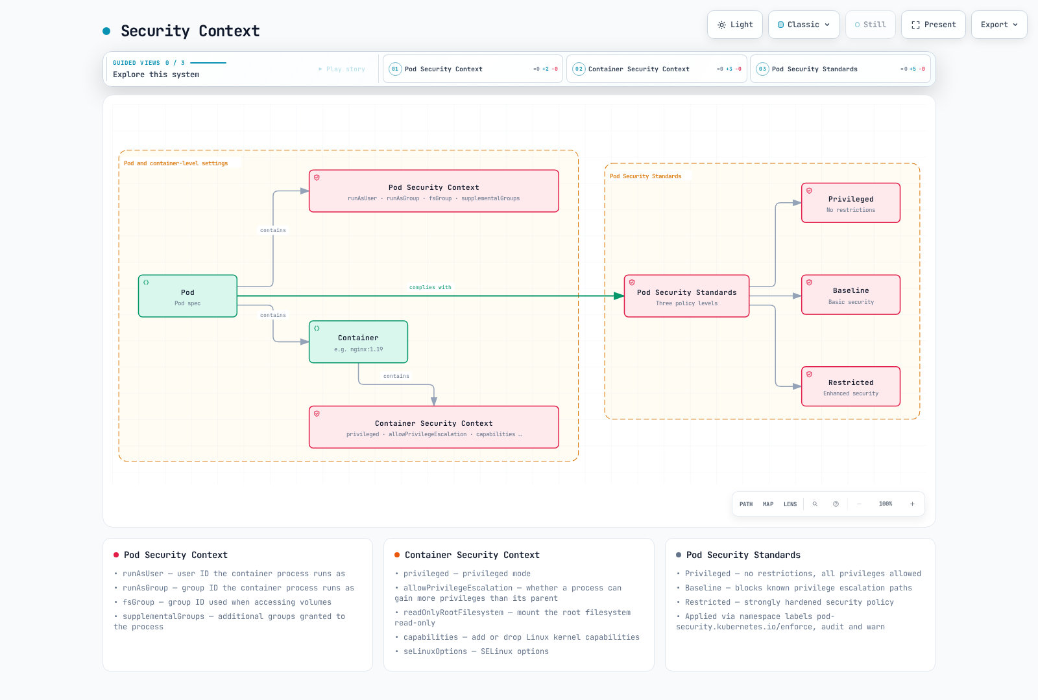
Task: Open the help question-mark icon
Action: pos(836,504)
